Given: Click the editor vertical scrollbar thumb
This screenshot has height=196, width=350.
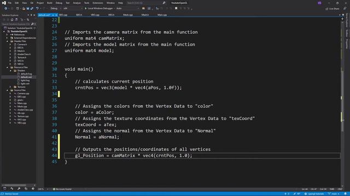Looking at the screenshot, I should 342,101.
